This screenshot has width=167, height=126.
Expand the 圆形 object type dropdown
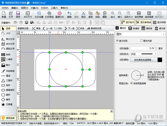[163, 34]
